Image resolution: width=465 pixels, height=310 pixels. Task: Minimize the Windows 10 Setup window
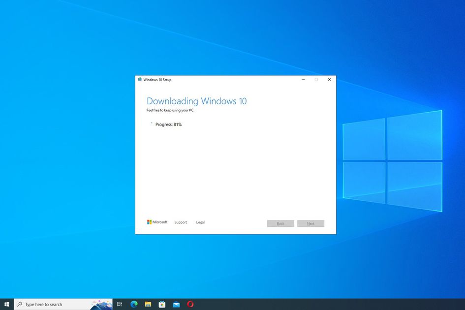(304, 80)
